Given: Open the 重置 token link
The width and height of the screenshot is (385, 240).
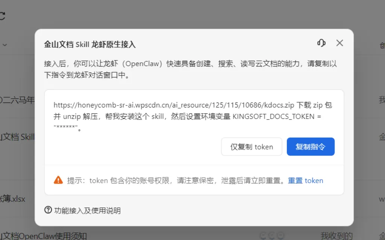Looking at the screenshot, I should point(306,181).
